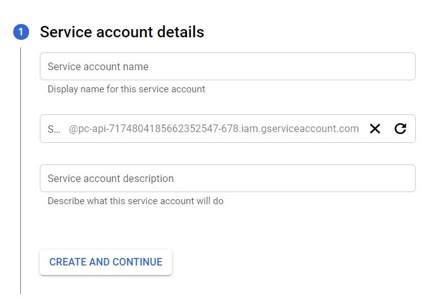
Task: Click the 'Display name for this service account' hint
Action: pos(126,89)
